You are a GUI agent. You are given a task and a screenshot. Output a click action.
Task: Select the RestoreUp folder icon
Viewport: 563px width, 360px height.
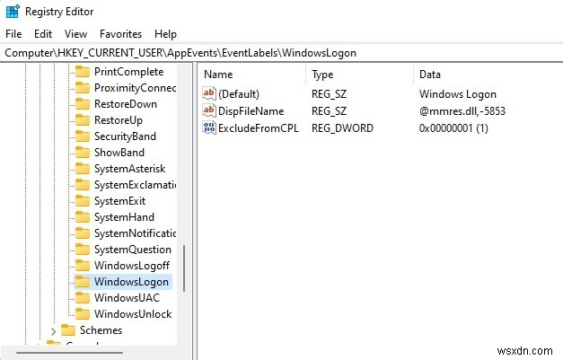[x=83, y=120]
